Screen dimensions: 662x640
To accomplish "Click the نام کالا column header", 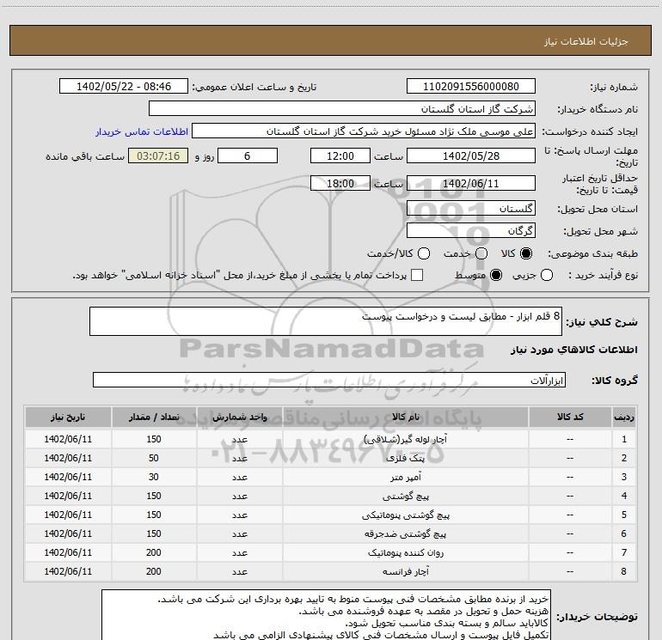I will (405, 417).
